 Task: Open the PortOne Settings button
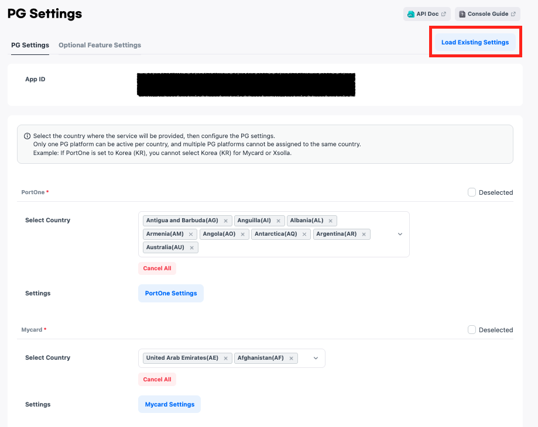(171, 294)
